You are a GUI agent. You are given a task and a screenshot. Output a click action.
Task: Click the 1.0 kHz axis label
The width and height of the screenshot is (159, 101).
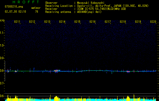point(2,45)
